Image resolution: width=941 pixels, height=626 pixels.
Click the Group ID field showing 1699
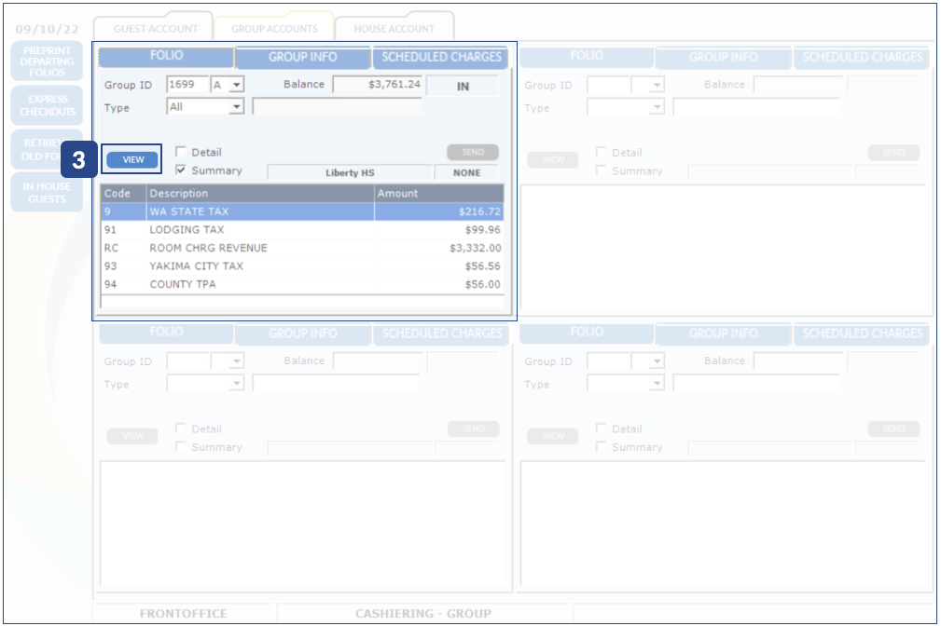click(187, 85)
